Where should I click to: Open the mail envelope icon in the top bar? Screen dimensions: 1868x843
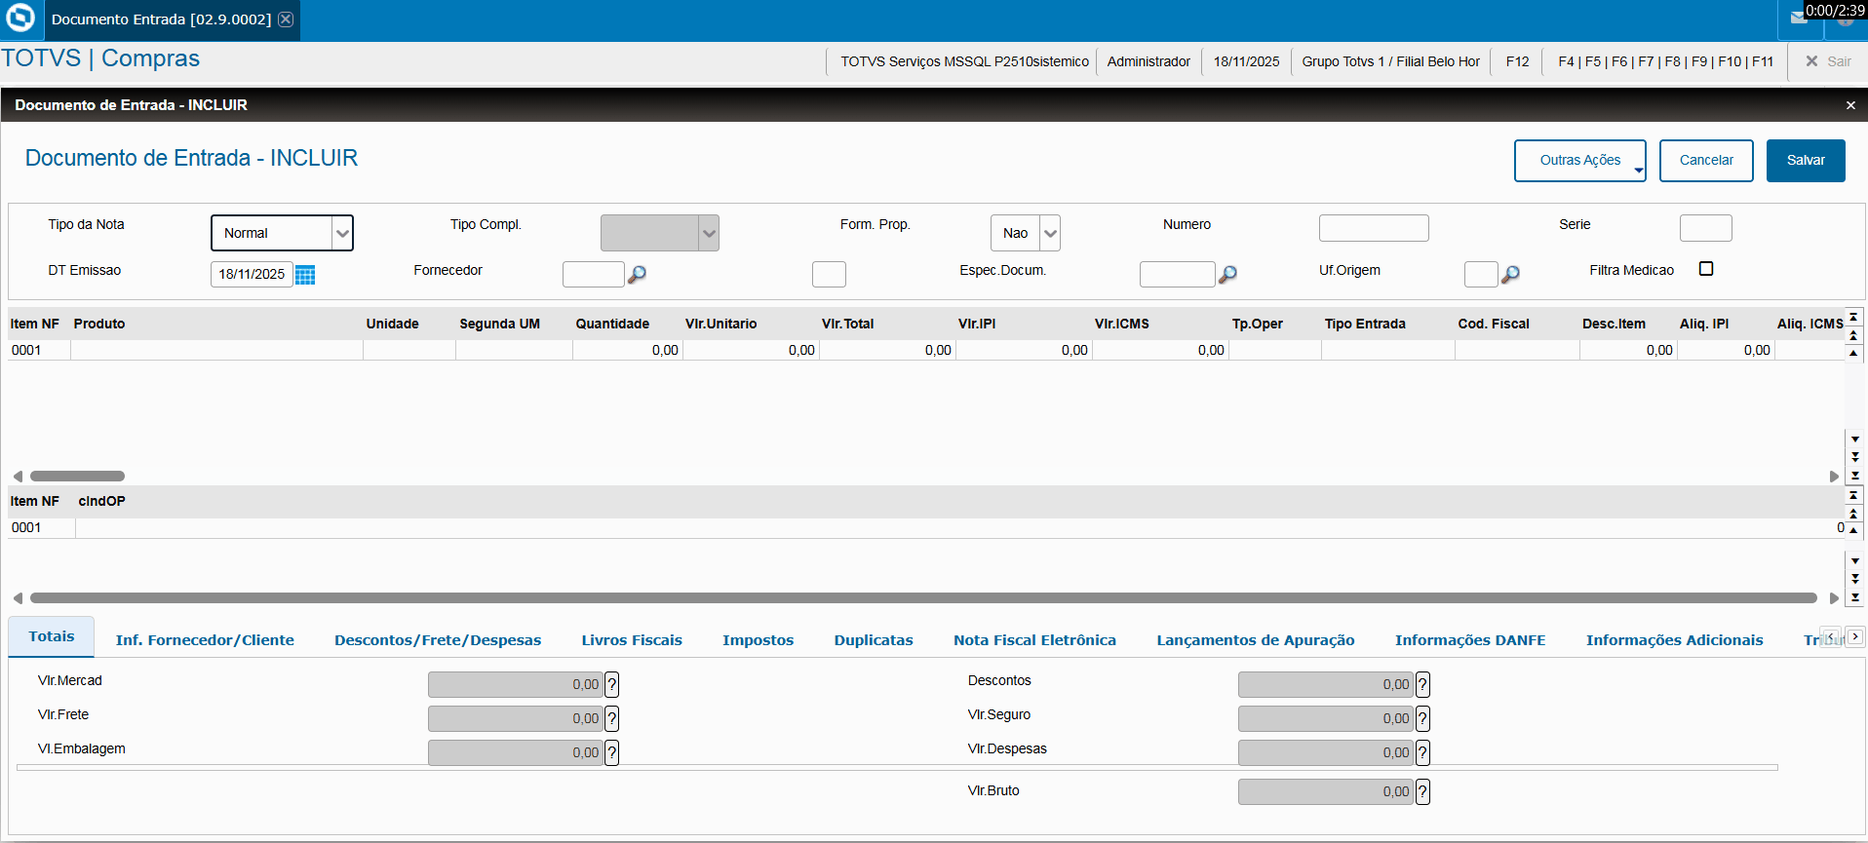coord(1799,18)
